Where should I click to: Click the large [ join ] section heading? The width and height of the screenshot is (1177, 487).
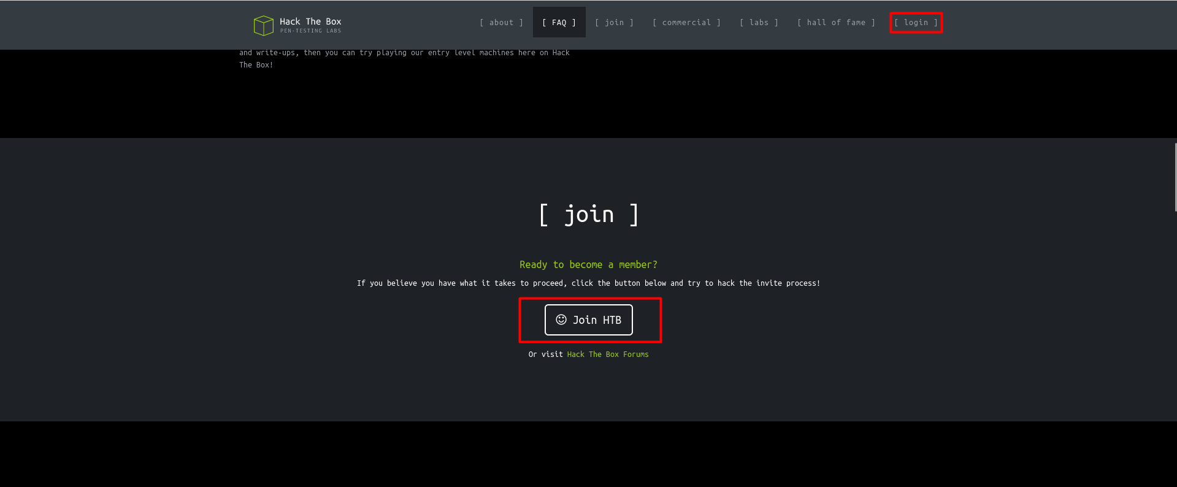click(589, 214)
